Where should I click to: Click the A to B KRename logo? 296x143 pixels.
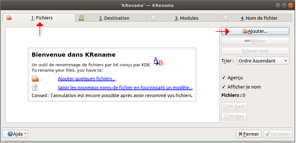click(x=158, y=61)
